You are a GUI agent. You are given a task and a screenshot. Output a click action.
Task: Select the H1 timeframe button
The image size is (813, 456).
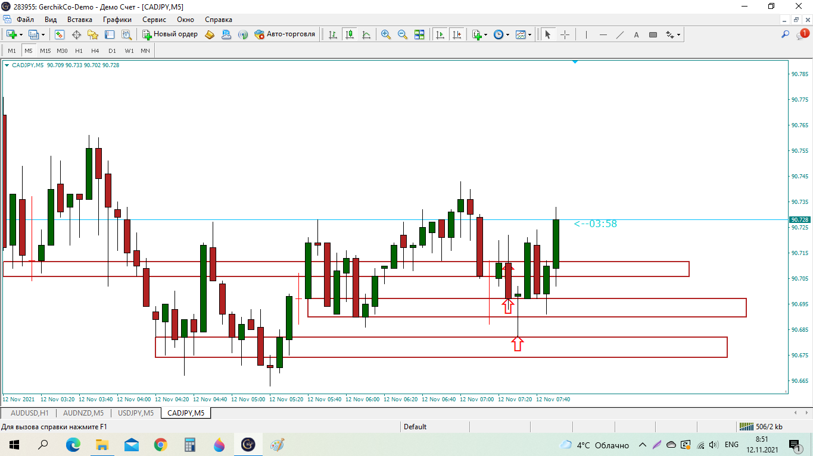click(79, 51)
